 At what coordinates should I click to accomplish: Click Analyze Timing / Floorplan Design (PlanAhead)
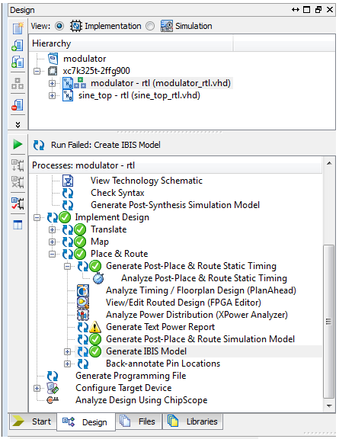[x=200, y=290]
